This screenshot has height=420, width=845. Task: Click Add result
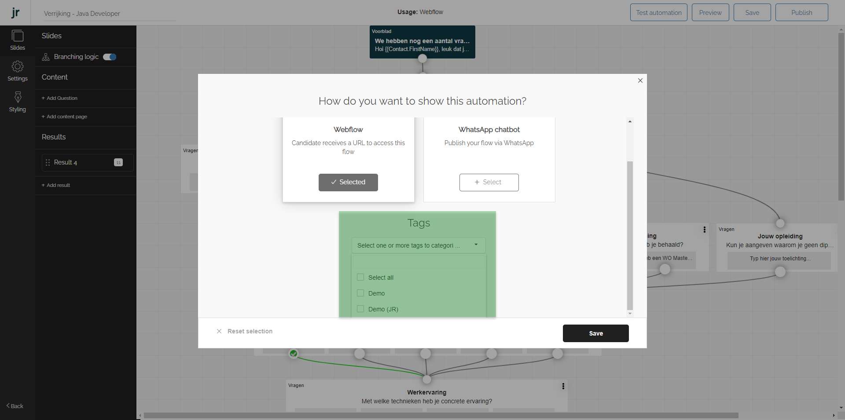(56, 185)
